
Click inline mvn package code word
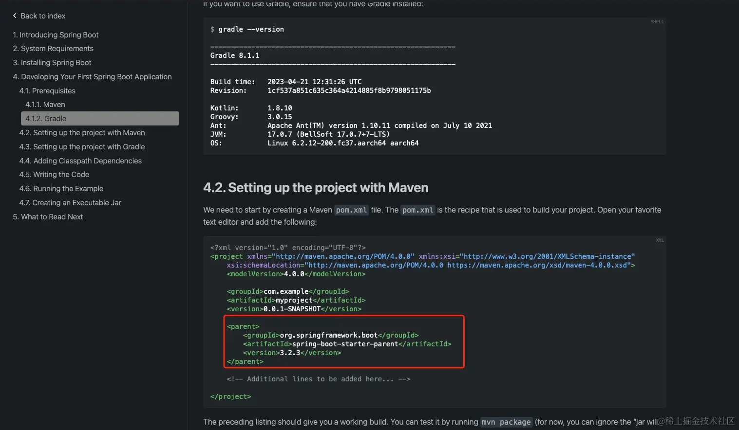506,422
